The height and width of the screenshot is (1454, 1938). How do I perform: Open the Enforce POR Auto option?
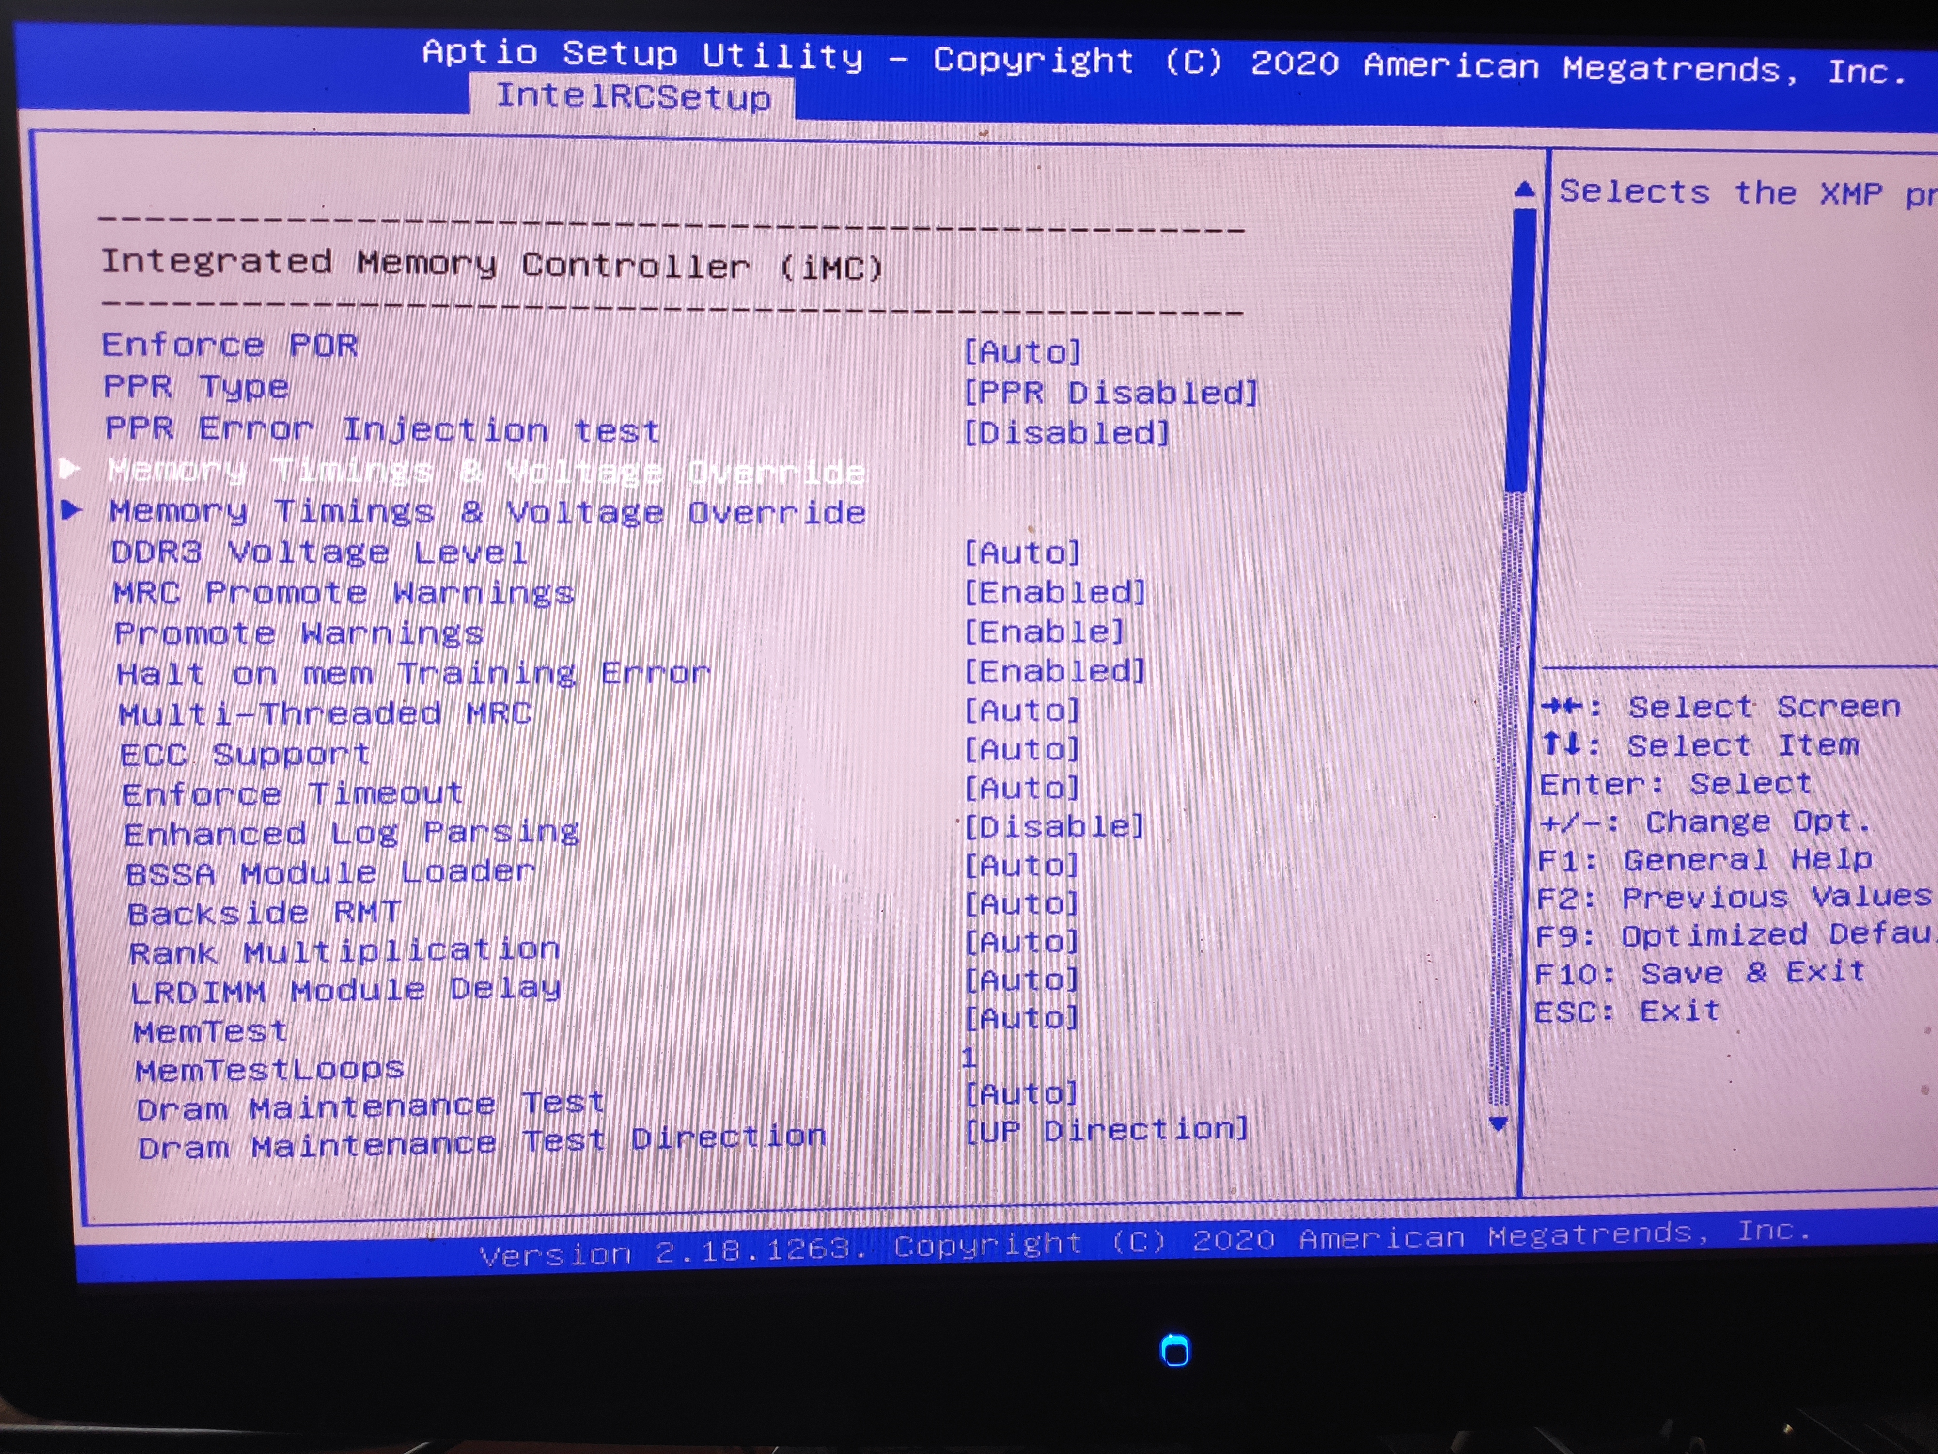pyautogui.click(x=1022, y=351)
